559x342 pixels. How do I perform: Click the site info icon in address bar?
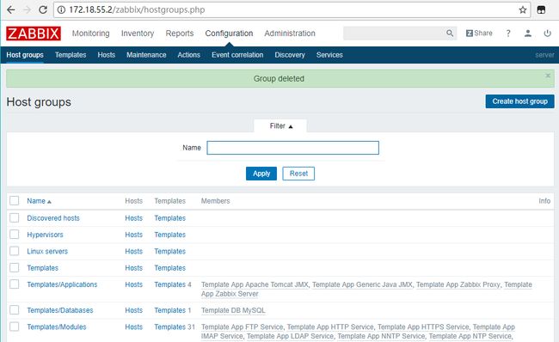point(61,9)
